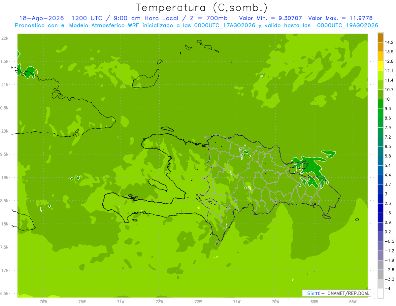
Task: Click the '73W' longitude label
Action: (159, 301)
